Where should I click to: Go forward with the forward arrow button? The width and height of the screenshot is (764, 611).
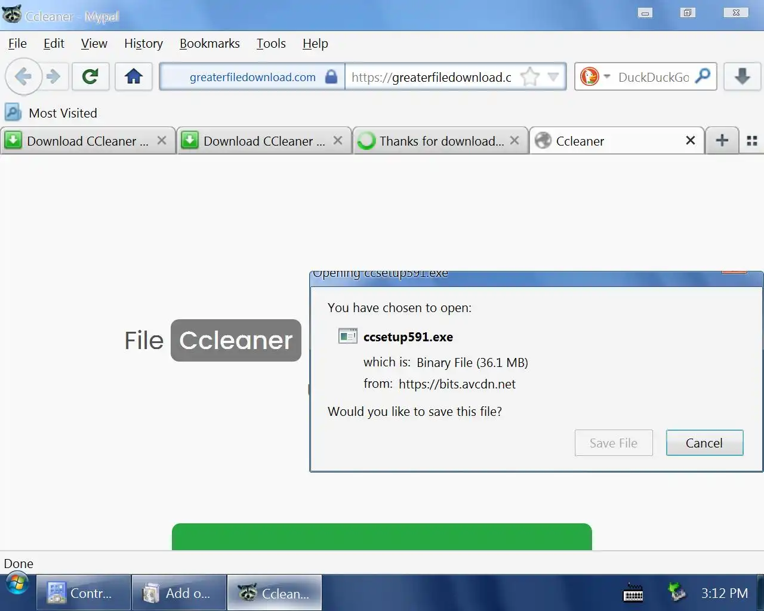[x=54, y=76]
